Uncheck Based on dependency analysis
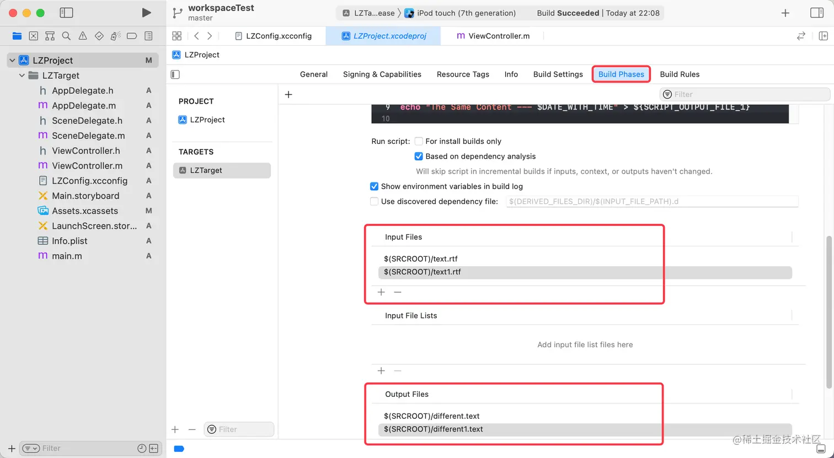Viewport: 834px width, 458px height. (419, 157)
